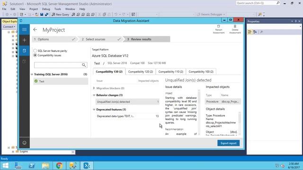Open the Window menu
The width and height of the screenshot is (303, 170).
[x=70, y=9]
